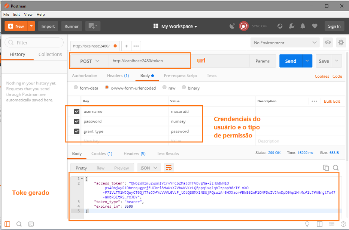Click the satellite capture requests icon
The height and width of the screenshot is (230, 349).
tap(232, 26)
